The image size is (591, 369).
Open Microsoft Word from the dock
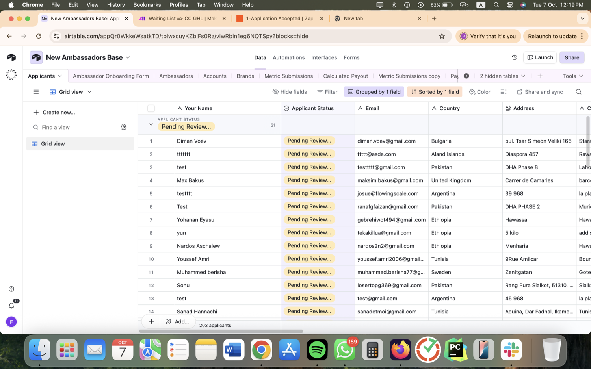point(234,350)
